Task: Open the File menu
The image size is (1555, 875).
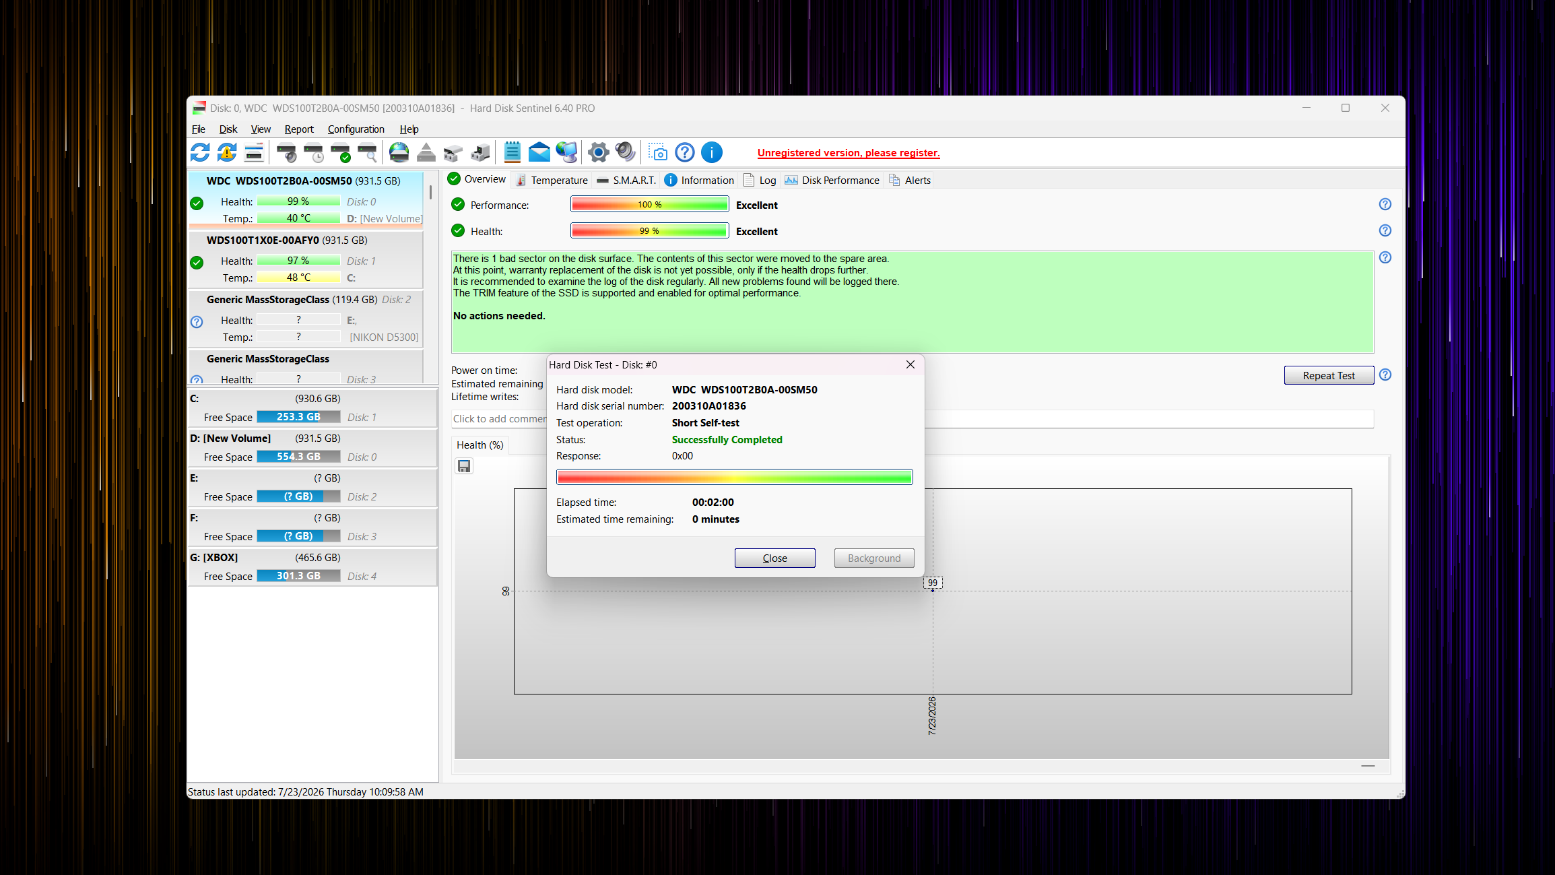Action: point(199,129)
